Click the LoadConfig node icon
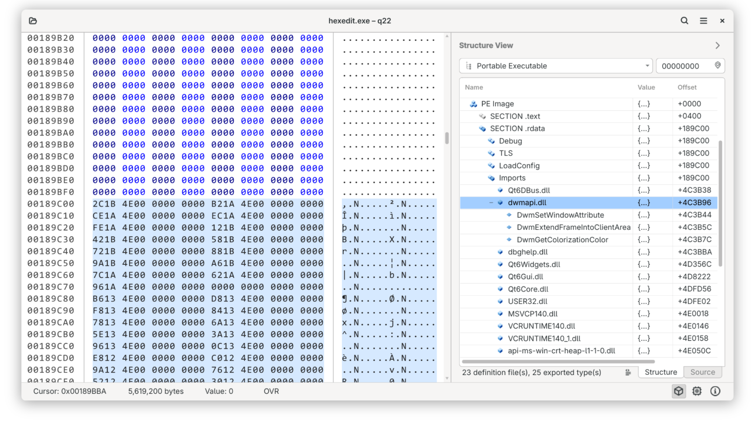This screenshot has height=428, width=754. click(491, 165)
